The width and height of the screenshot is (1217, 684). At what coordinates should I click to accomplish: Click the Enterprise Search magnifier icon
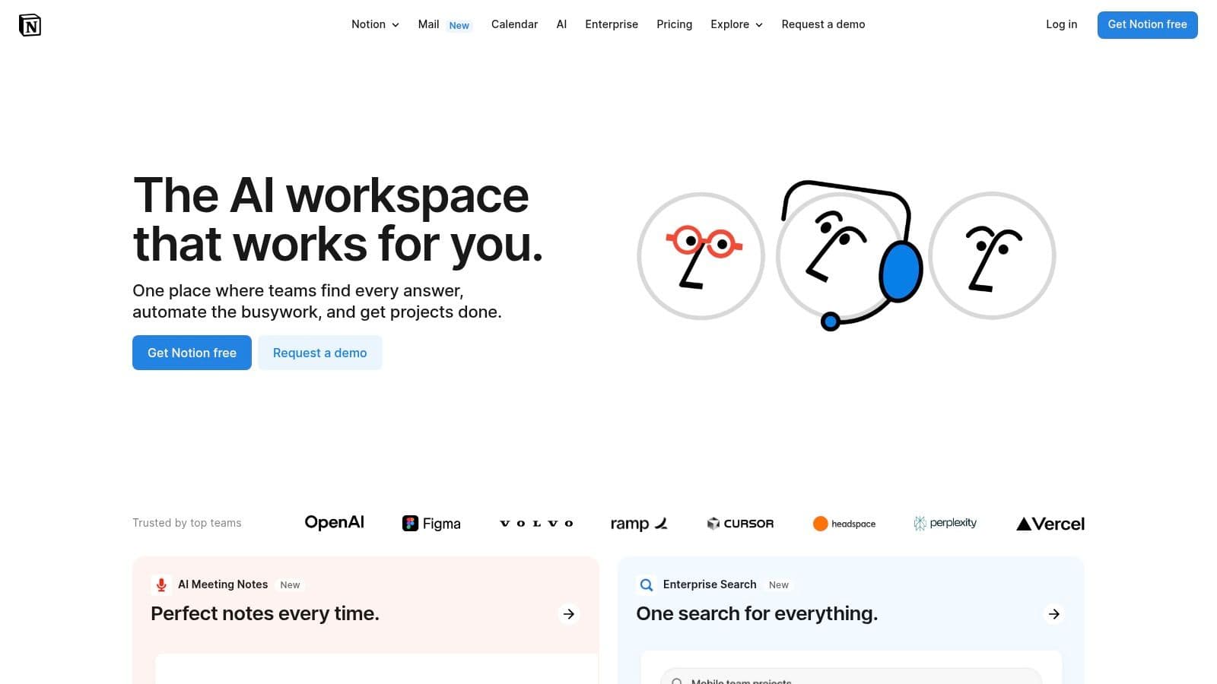(647, 584)
